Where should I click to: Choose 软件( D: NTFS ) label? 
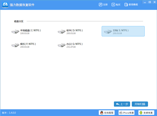(75, 30)
